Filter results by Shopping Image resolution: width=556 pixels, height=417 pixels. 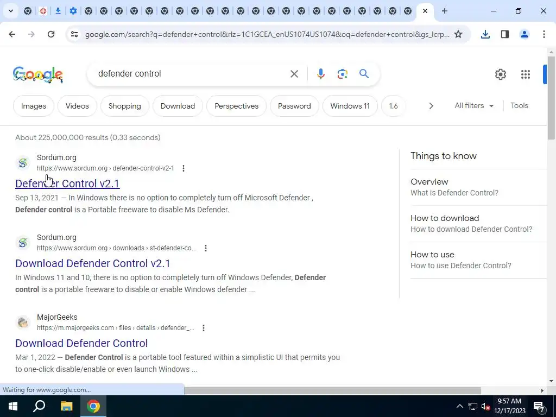125,106
